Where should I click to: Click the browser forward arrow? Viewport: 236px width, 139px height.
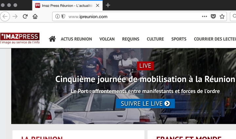[15, 16]
